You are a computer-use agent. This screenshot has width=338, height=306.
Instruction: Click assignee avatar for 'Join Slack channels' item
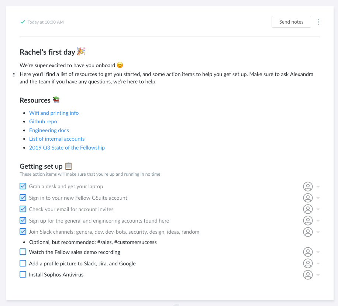308,232
